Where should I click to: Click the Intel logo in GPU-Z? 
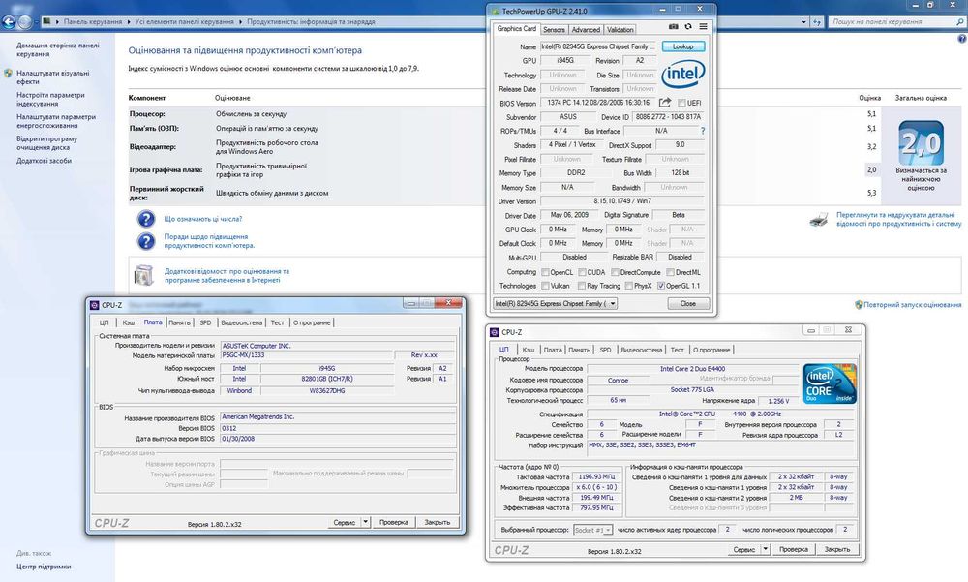(x=683, y=75)
